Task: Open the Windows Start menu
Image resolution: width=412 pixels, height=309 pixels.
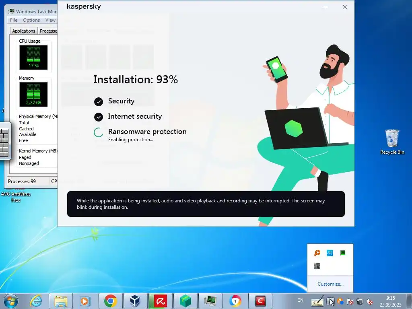Action: [x=11, y=301]
